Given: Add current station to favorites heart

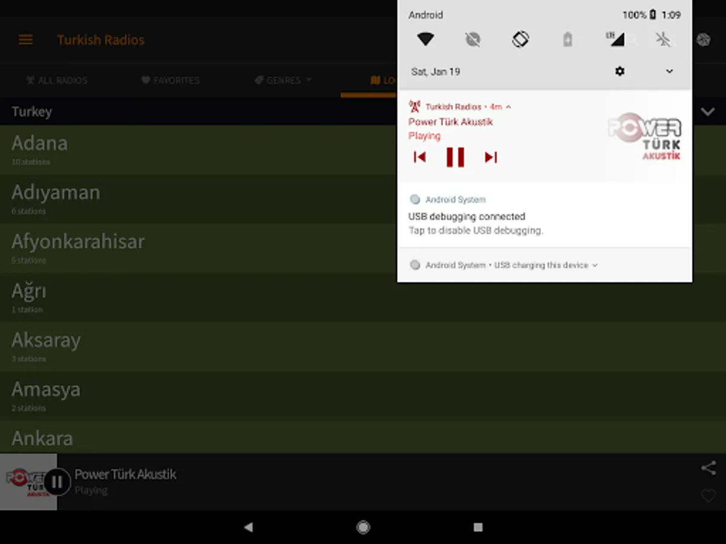Looking at the screenshot, I should click(x=708, y=496).
